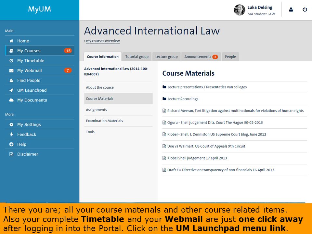Click Luka Delsing profile photo
Screen dimensions: 312x234
tap(240, 10)
